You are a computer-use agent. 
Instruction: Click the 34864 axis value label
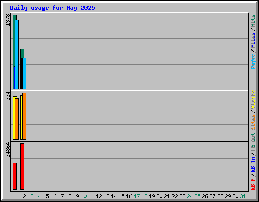coord(8,150)
